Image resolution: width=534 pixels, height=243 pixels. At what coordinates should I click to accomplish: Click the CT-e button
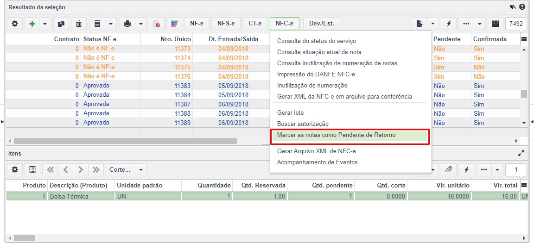pyautogui.click(x=255, y=24)
